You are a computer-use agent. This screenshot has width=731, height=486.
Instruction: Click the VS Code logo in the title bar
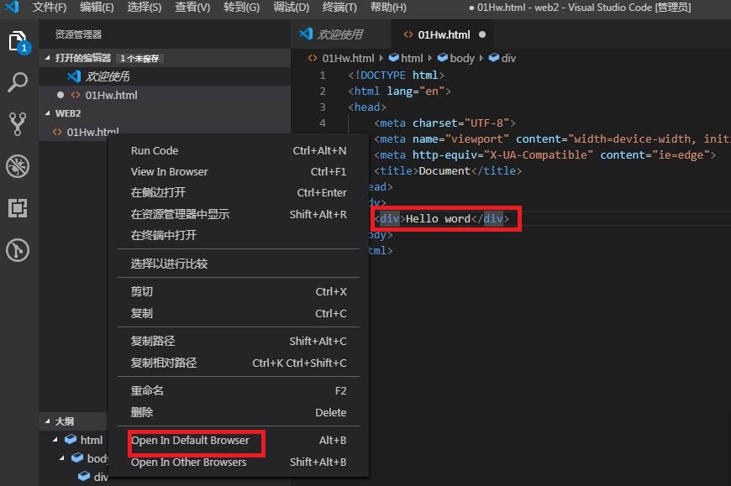11,8
